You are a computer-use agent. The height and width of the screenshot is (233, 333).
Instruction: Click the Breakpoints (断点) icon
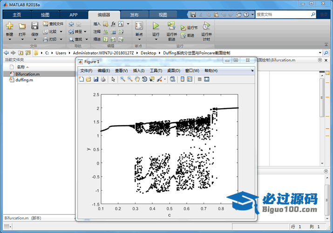tap(139, 26)
